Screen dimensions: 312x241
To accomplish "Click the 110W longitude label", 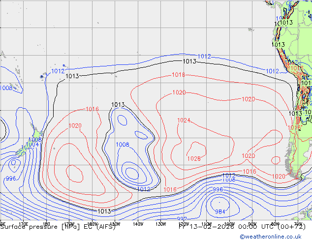I will [207, 224].
